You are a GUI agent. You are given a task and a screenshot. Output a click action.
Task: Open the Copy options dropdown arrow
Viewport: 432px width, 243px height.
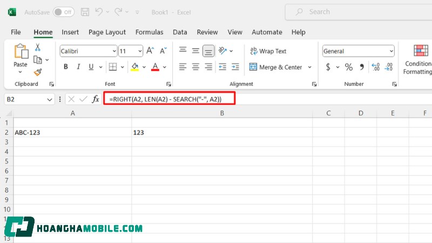tap(47, 60)
